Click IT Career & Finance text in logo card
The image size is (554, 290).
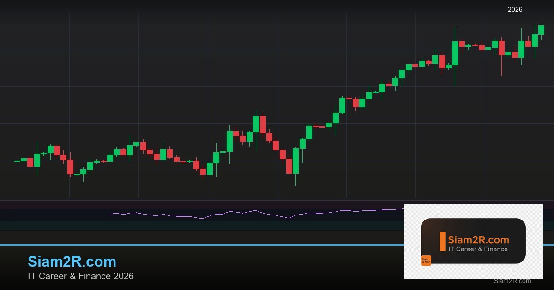(x=478, y=249)
